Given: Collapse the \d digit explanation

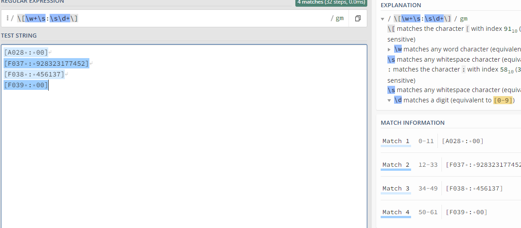Looking at the screenshot, I should click(390, 101).
